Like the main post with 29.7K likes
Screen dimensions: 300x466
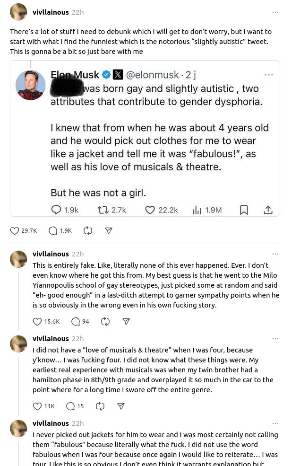(15, 230)
